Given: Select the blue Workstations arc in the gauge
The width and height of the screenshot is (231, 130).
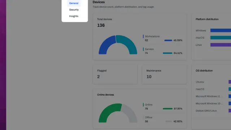Looking at the screenshot, I should [106, 45].
